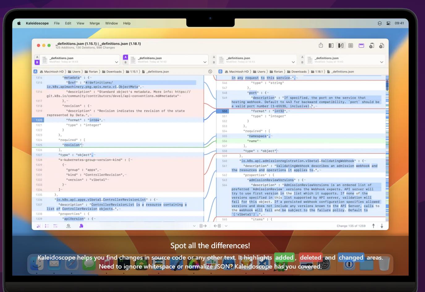This screenshot has height=292, width=425.
Task: Open the rightmost _definitions.json file dropdown
Action: click(x=381, y=62)
